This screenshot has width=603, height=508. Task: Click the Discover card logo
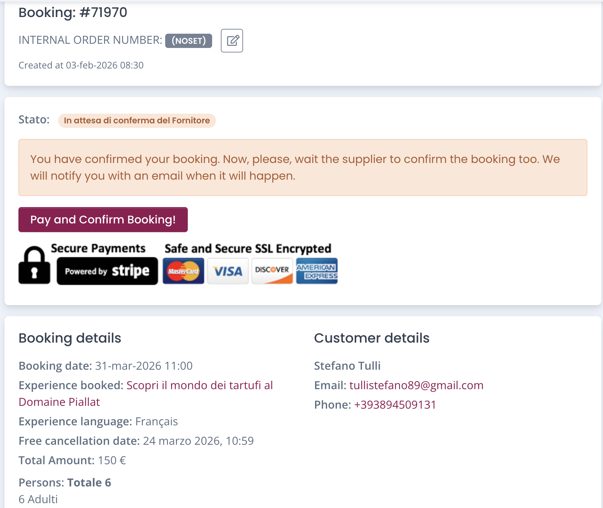click(x=272, y=271)
